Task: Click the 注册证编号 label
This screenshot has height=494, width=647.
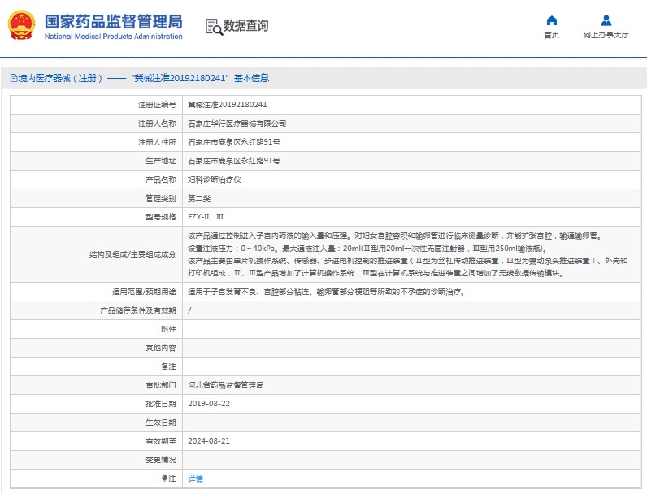Action: (x=157, y=105)
